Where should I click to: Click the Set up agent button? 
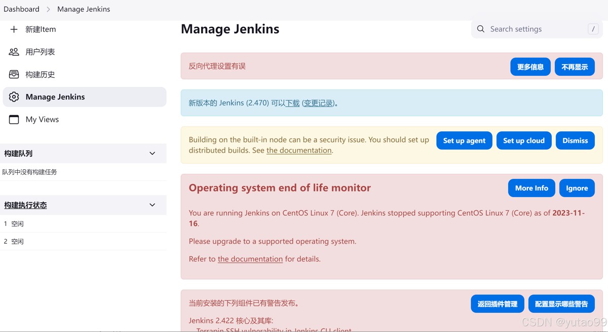click(x=464, y=140)
